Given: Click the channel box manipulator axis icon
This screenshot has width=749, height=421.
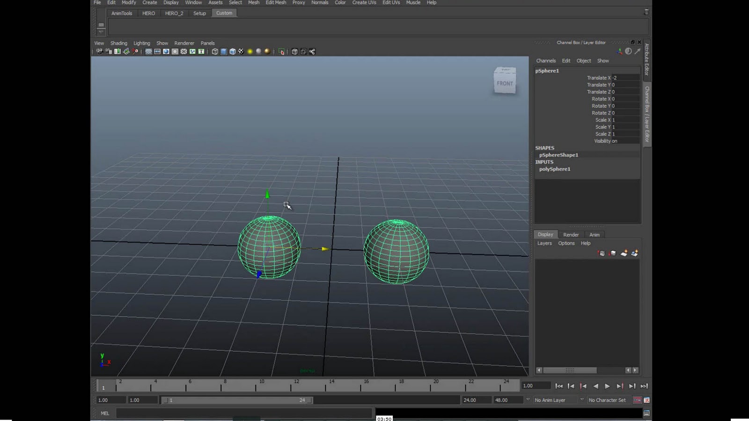Looking at the screenshot, I should tap(619, 51).
